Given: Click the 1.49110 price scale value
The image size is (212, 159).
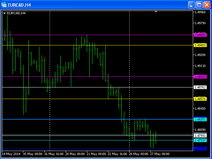Looking at the screenshot, I should coord(200,66).
